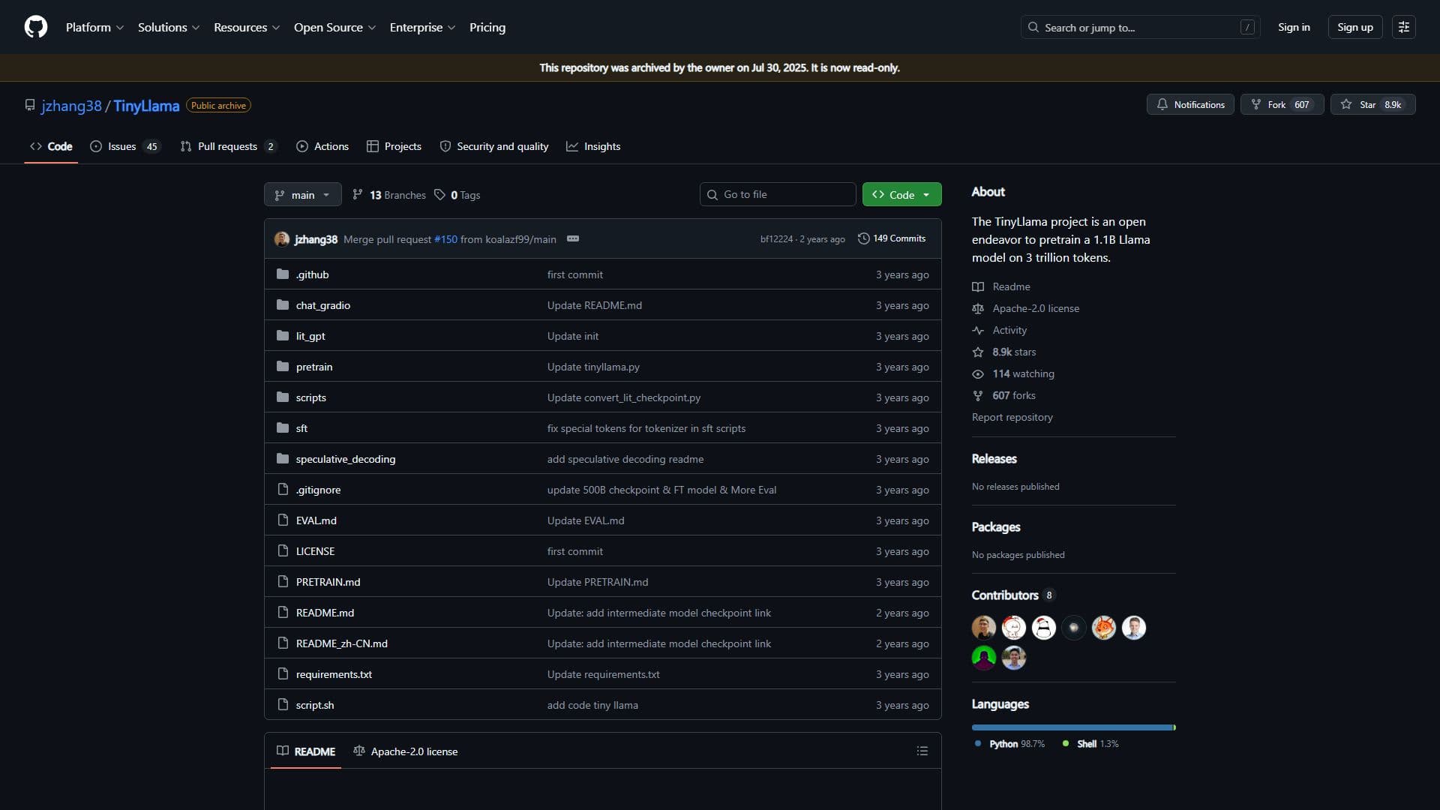Switch to the Issues tab
The width and height of the screenshot is (1440, 810).
coord(124,146)
